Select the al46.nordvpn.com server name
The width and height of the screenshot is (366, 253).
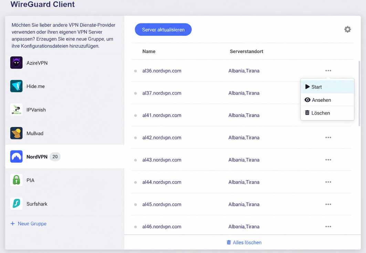(162, 226)
